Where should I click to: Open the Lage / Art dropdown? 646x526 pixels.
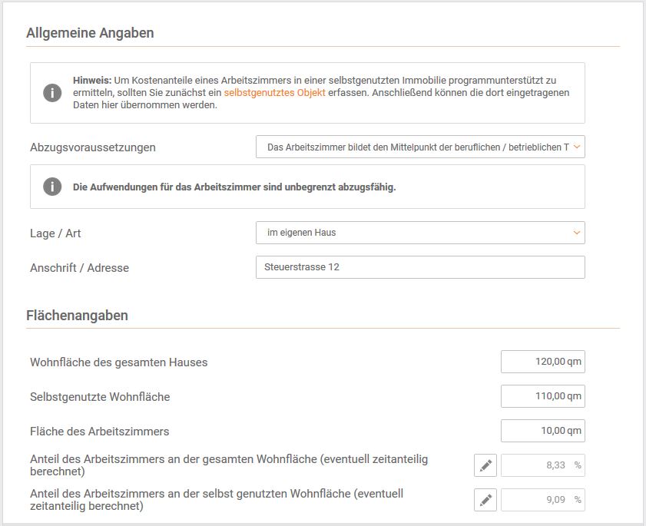click(x=420, y=233)
